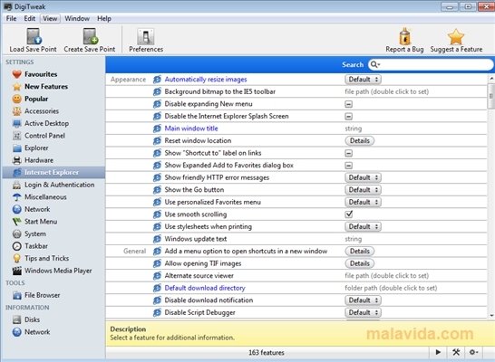Select the Windows update text row
This screenshot has width=495, height=362.
click(296, 239)
